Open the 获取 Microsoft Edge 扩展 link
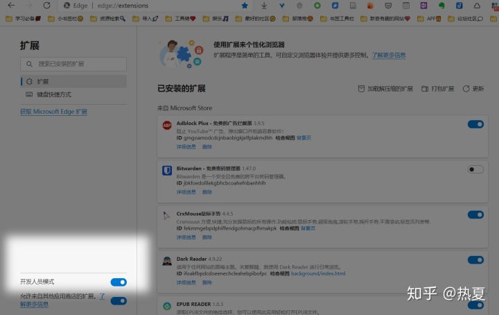The image size is (499, 315). [x=53, y=112]
